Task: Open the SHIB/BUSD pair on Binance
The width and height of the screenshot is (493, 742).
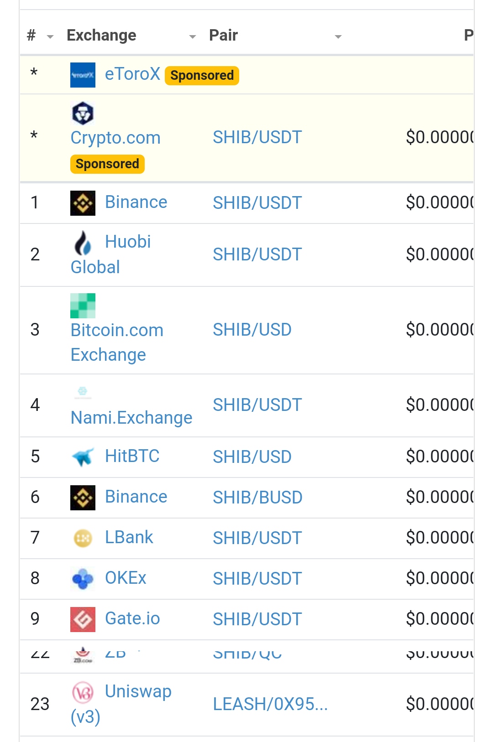Action: coord(257,498)
